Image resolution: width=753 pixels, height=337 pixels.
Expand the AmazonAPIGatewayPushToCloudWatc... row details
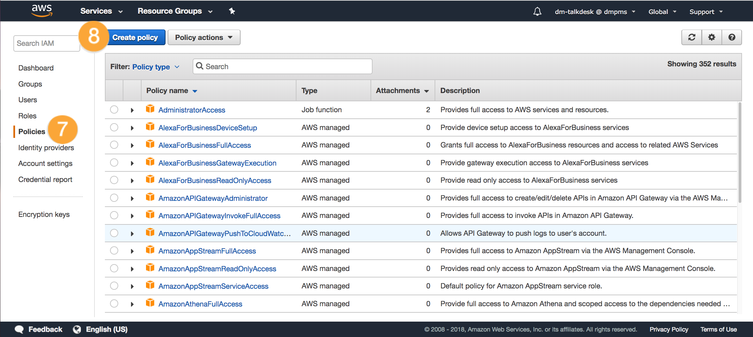(132, 234)
